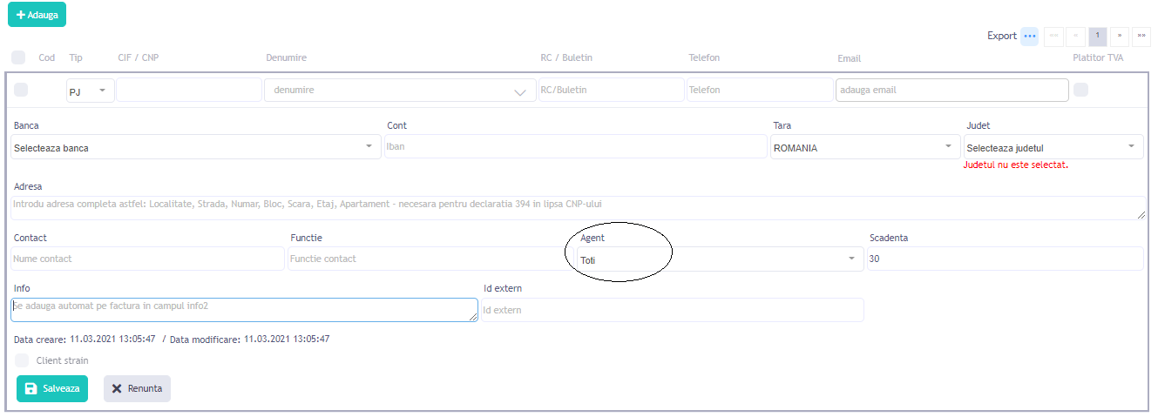The width and height of the screenshot is (1158, 417).
Task: Focus the Iban account input field
Action: coord(575,147)
